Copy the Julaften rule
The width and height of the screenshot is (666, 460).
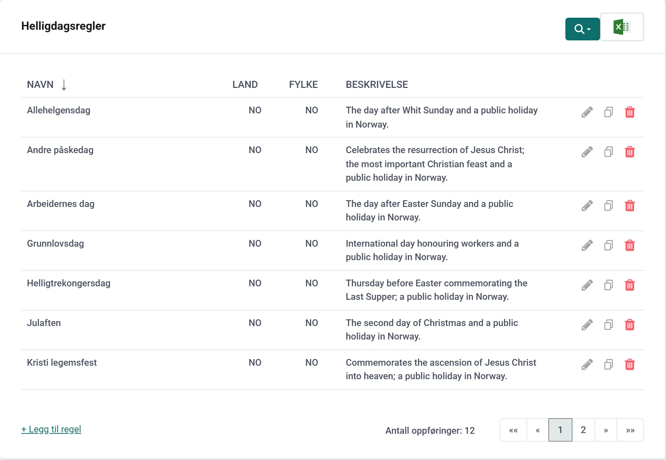(609, 325)
